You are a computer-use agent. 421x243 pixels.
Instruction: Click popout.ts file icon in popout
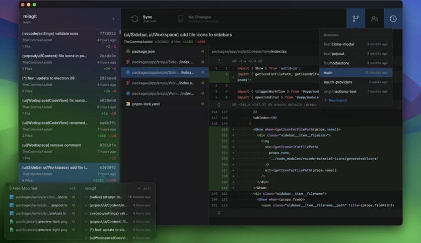tap(12, 205)
